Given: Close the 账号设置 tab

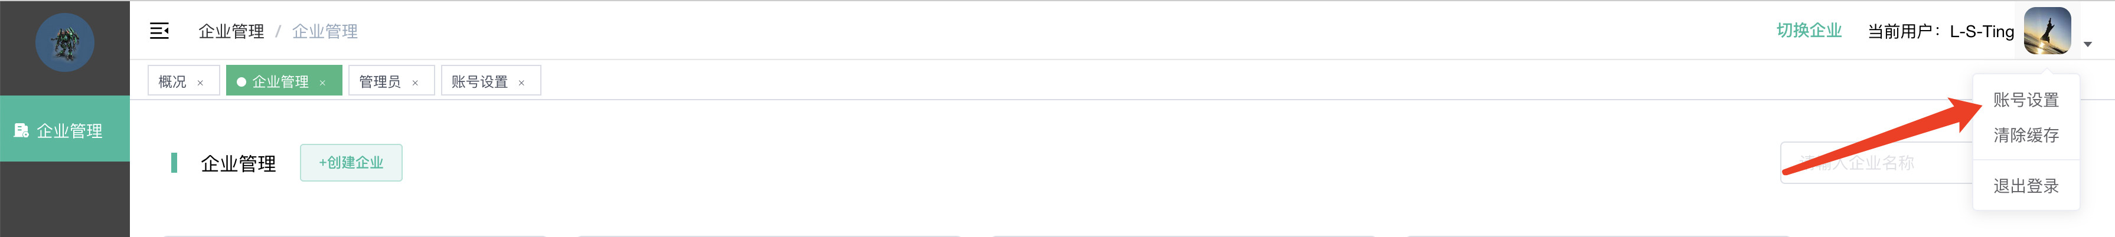Looking at the screenshot, I should [521, 83].
